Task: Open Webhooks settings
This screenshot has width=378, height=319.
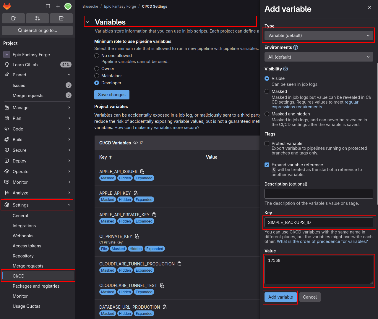Action: [37, 236]
